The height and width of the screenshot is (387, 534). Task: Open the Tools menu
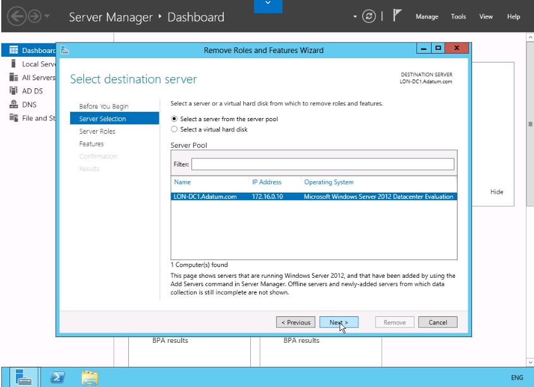[458, 16]
